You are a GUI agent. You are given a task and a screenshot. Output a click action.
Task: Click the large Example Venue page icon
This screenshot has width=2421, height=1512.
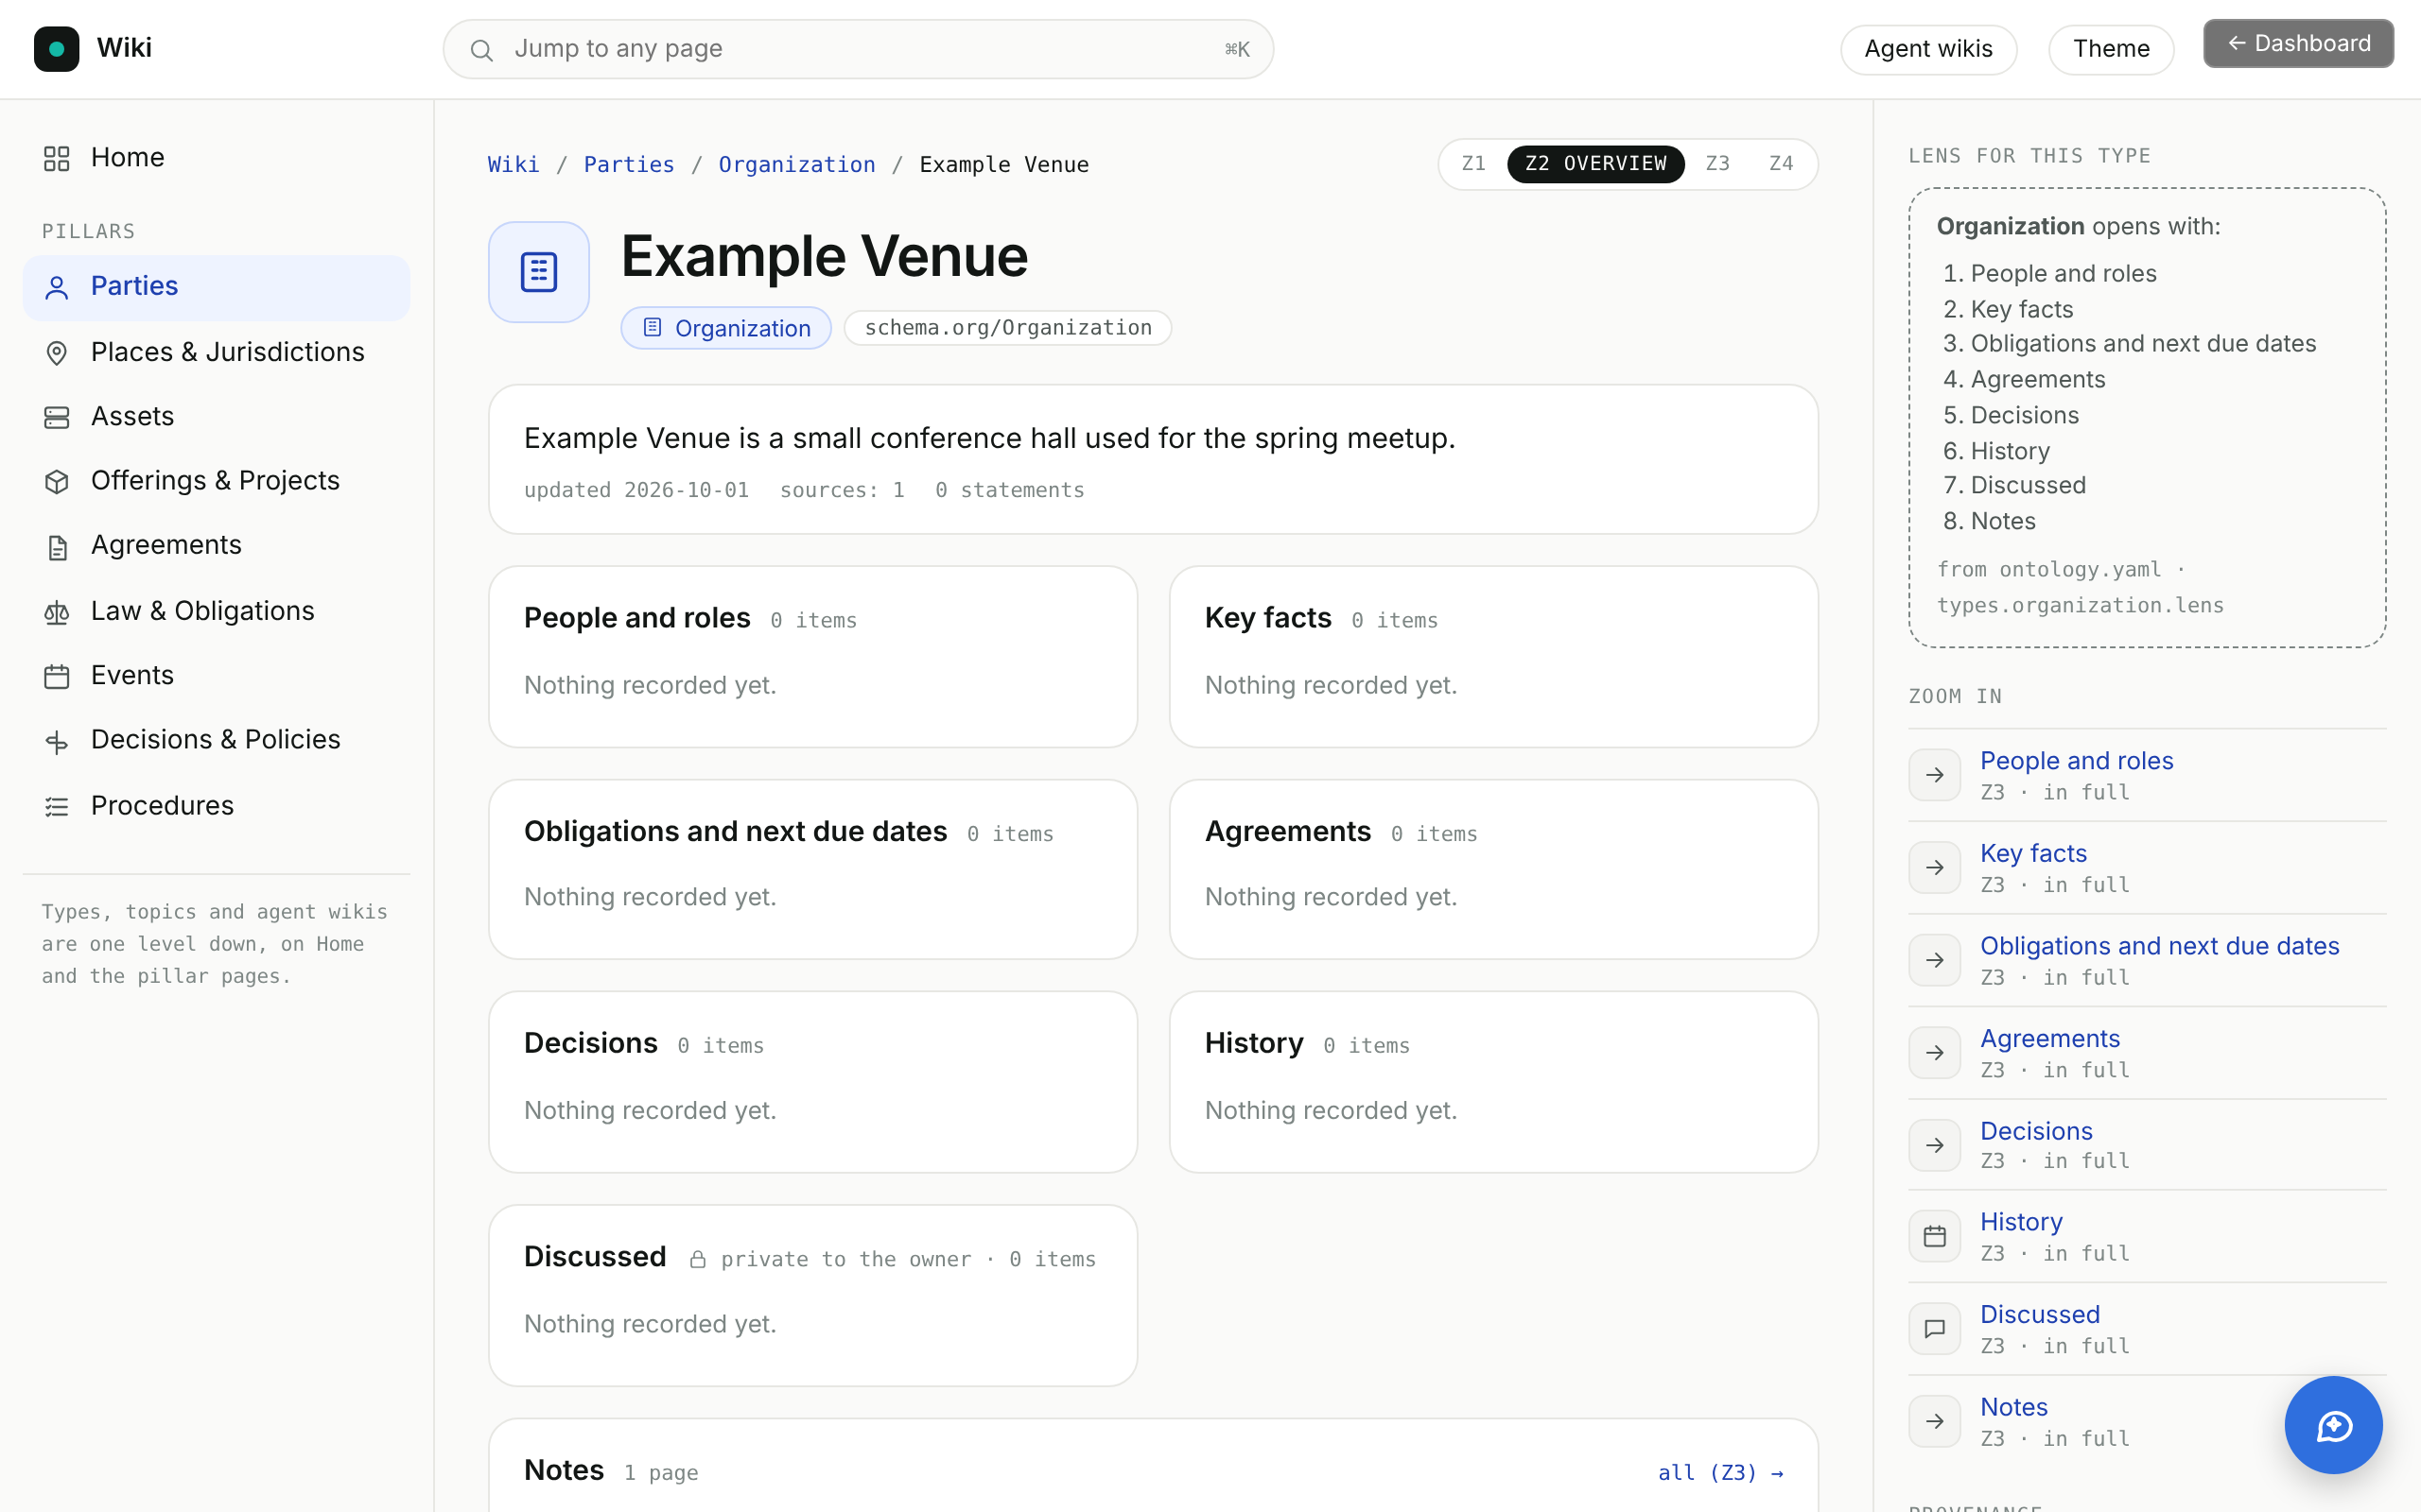[538, 271]
